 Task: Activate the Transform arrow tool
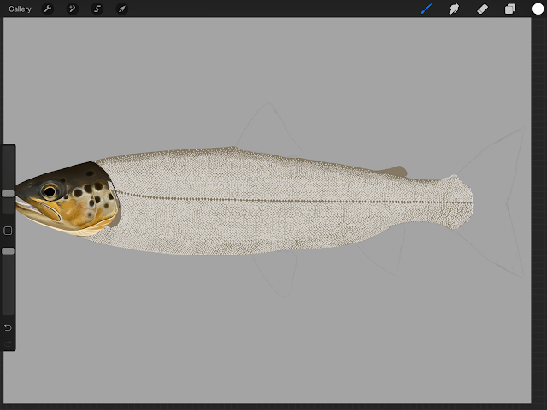(x=122, y=9)
